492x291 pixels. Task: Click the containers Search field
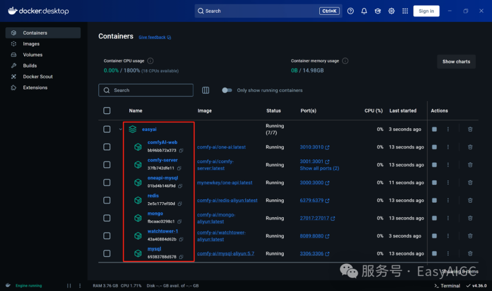pos(146,90)
